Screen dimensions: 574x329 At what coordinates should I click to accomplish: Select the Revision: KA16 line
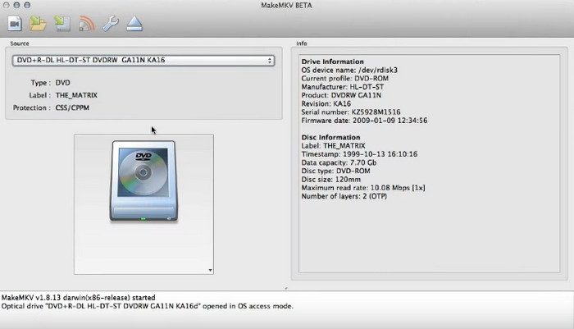(326, 103)
